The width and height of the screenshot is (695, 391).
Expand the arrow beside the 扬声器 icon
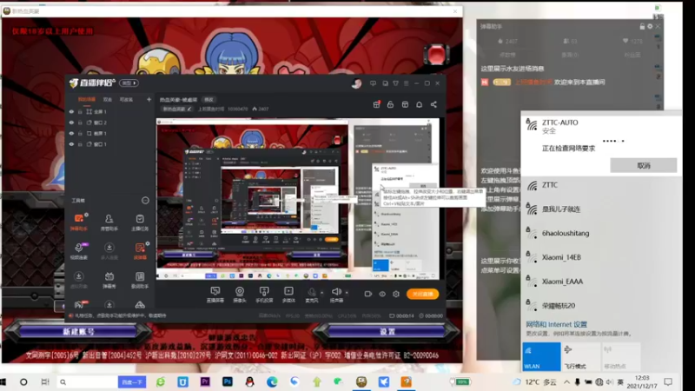point(347,292)
